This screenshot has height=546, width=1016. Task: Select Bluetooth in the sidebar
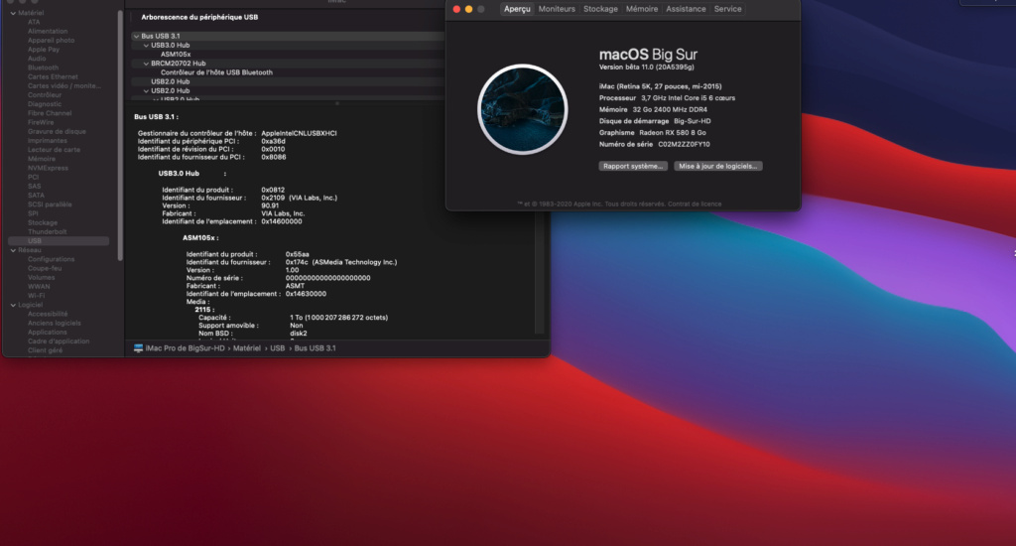(x=43, y=68)
